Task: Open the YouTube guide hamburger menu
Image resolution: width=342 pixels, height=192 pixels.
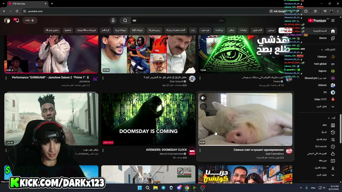Action: tap(333, 21)
